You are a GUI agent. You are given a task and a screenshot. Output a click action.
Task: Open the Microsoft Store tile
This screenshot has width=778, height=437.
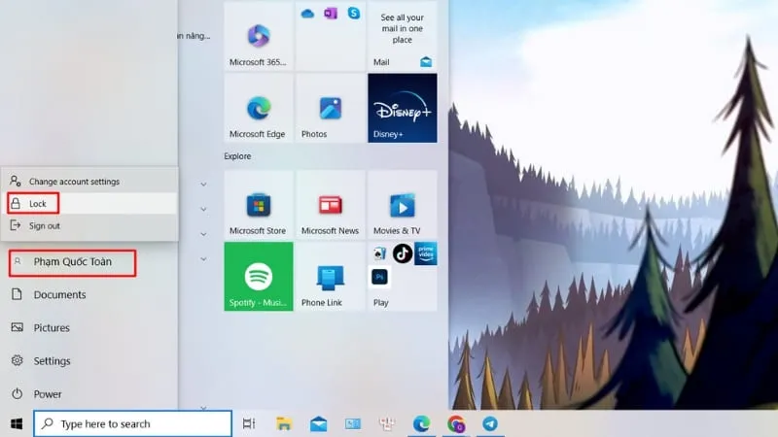(x=258, y=205)
